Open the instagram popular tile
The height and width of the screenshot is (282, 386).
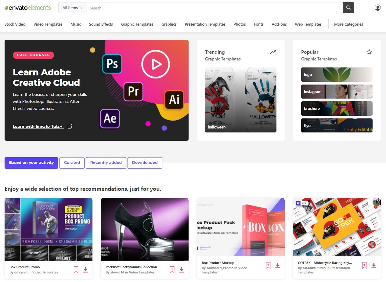[x=337, y=92]
